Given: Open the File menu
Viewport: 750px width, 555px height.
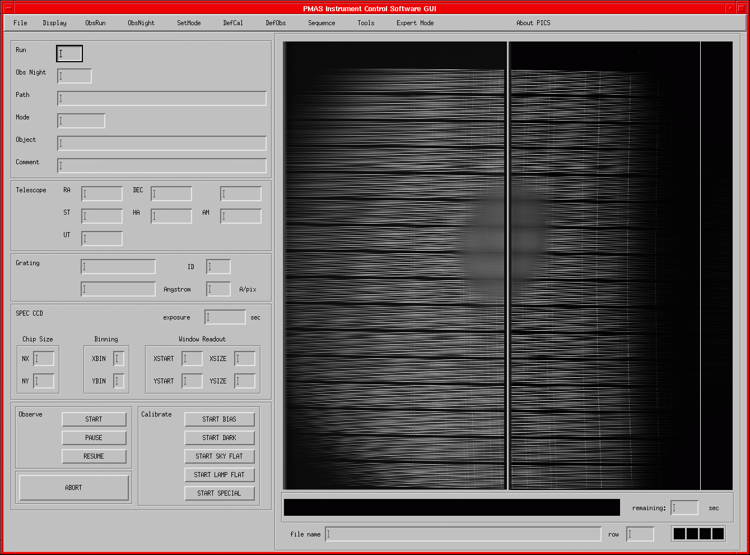Looking at the screenshot, I should pyautogui.click(x=20, y=23).
